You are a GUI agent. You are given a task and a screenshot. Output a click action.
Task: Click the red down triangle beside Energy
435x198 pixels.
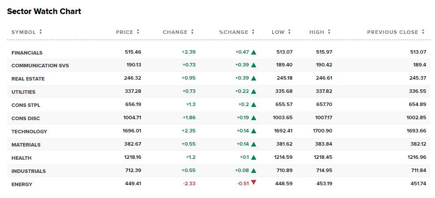(x=254, y=182)
